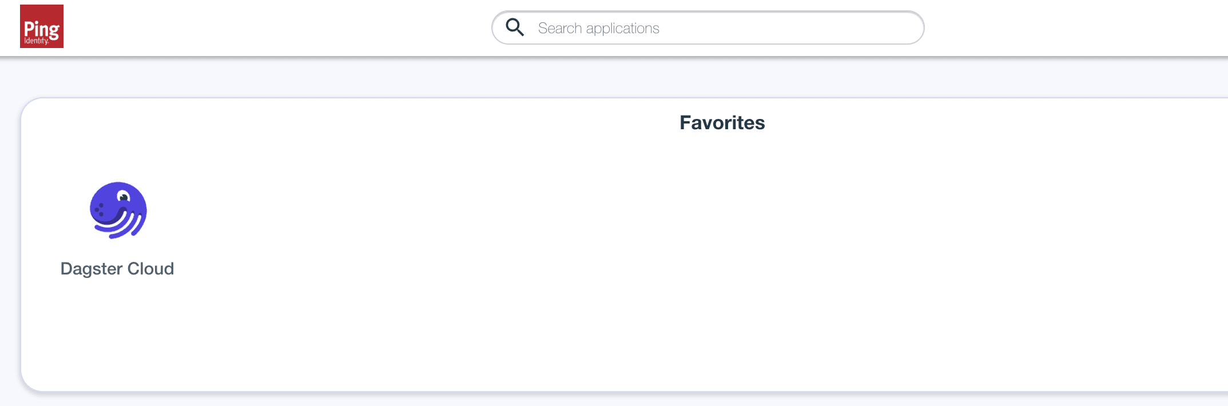Open Dagster Cloud via its name link
The height and width of the screenshot is (406, 1228).
point(117,268)
